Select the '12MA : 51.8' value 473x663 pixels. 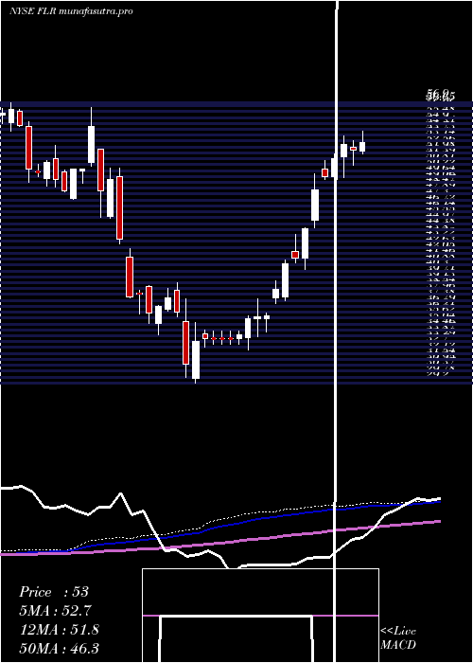[60, 630]
